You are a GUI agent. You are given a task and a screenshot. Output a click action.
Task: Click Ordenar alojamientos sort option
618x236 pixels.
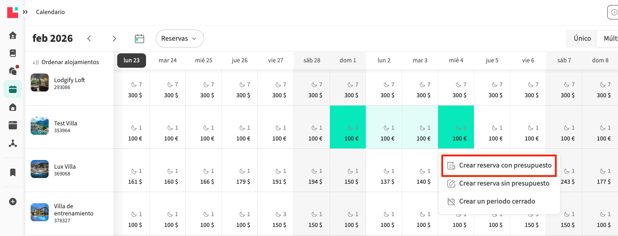tap(66, 62)
